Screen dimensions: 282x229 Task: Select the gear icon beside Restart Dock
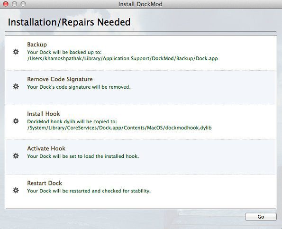[x=16, y=190]
